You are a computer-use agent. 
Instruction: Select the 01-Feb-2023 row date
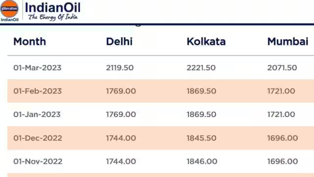(x=37, y=91)
